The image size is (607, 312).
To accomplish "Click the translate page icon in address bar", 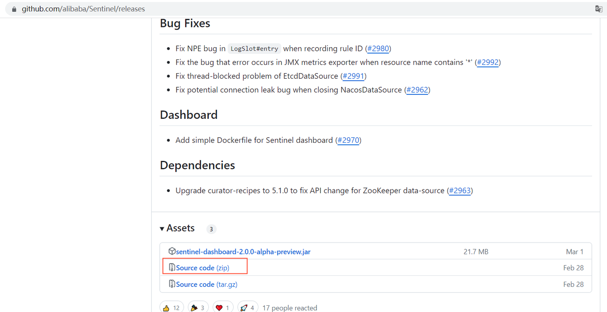I will tap(599, 9).
